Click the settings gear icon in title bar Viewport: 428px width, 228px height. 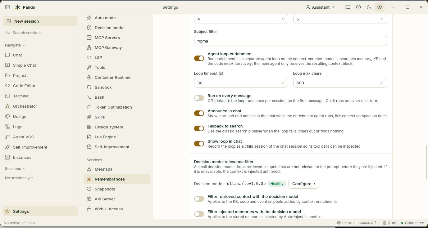380,7
